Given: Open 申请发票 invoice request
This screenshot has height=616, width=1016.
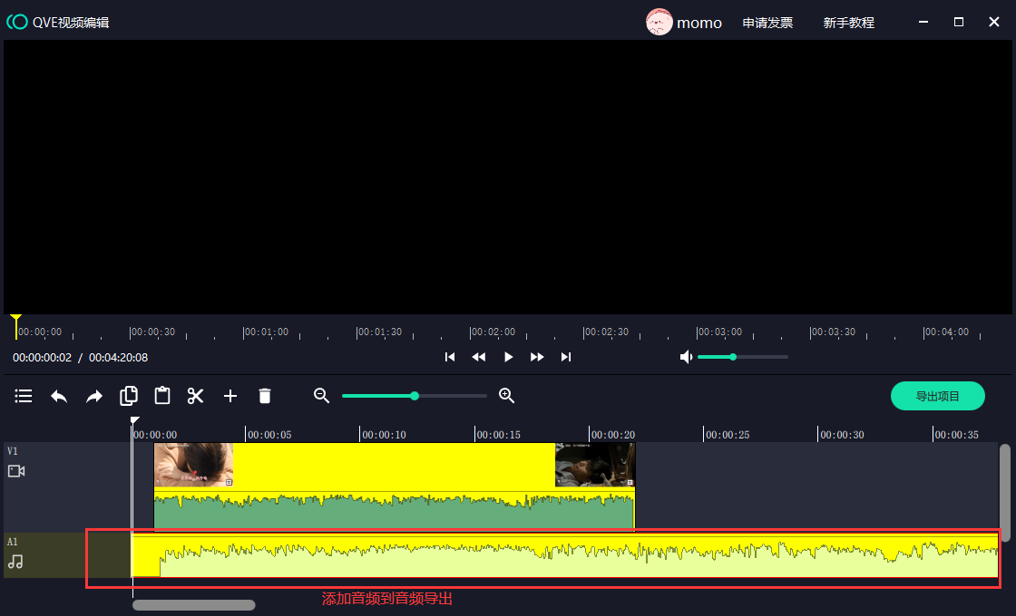Looking at the screenshot, I should [x=767, y=23].
